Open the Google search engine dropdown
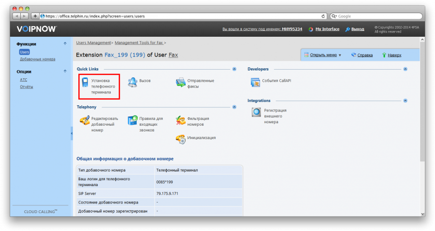The width and height of the screenshot is (435, 231). [334, 16]
